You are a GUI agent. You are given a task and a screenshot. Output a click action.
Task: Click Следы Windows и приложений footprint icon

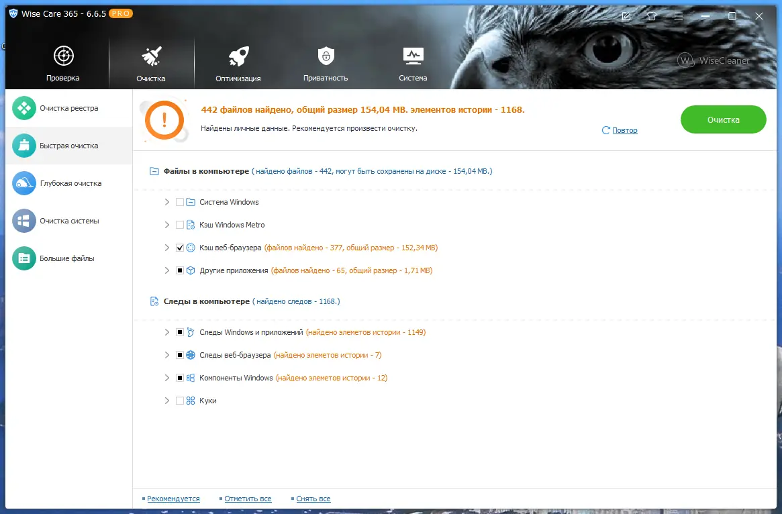point(191,332)
